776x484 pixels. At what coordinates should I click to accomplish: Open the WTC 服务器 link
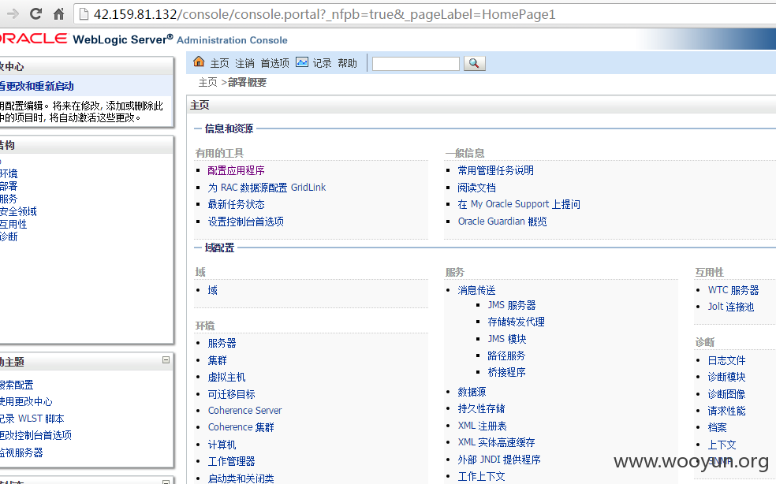click(733, 291)
